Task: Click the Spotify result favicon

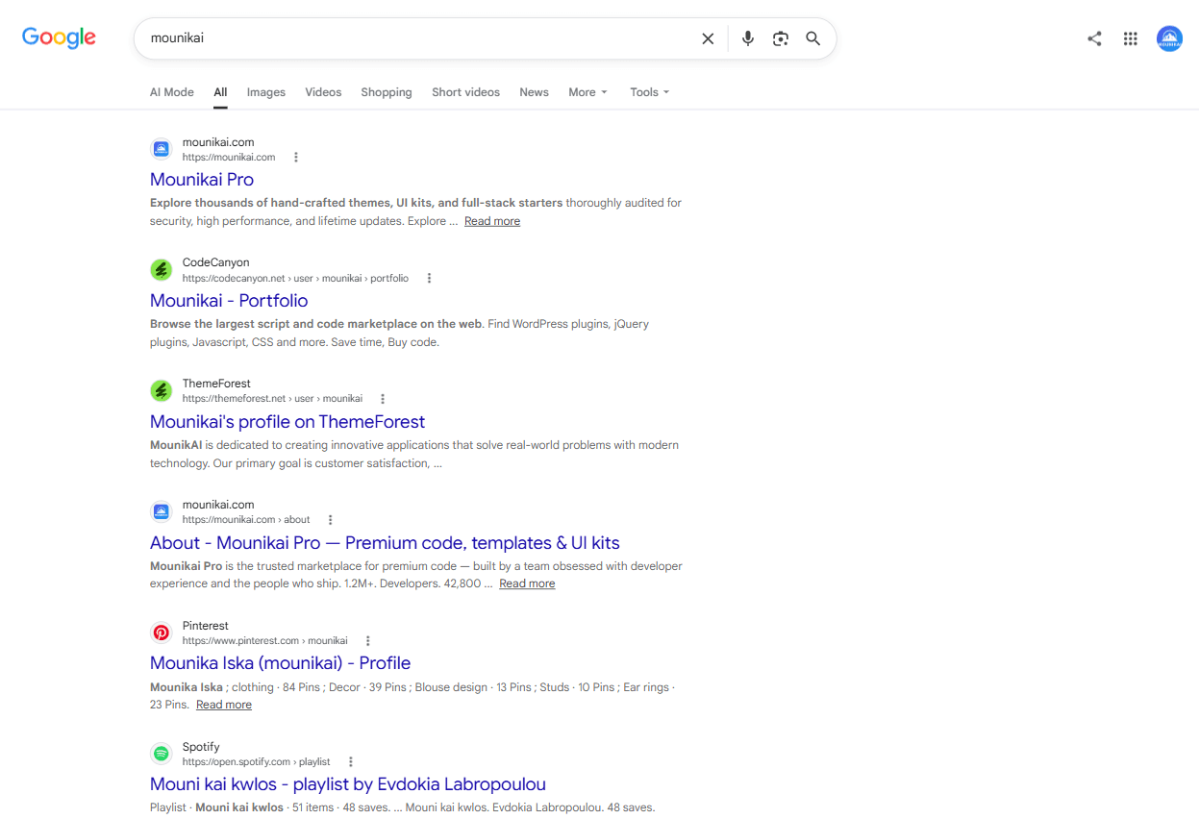Action: (x=161, y=754)
